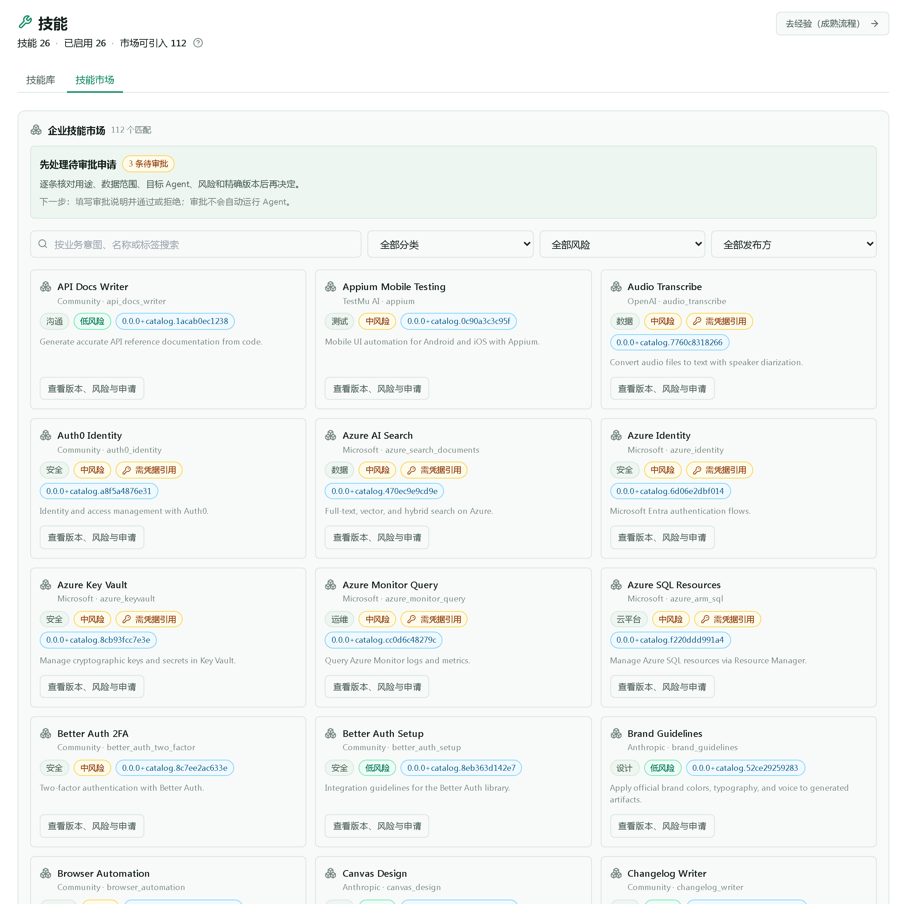
Task: Click the 云平台 tag on Azure SQL Resources
Action: [629, 619]
